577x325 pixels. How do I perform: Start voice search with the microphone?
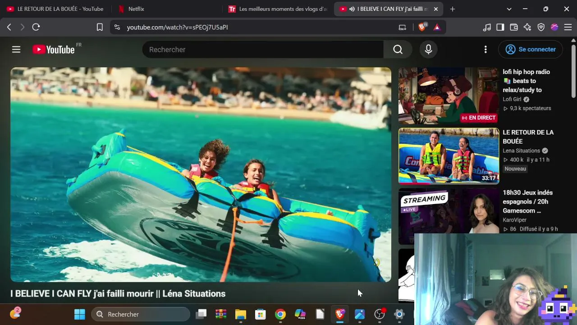429,50
